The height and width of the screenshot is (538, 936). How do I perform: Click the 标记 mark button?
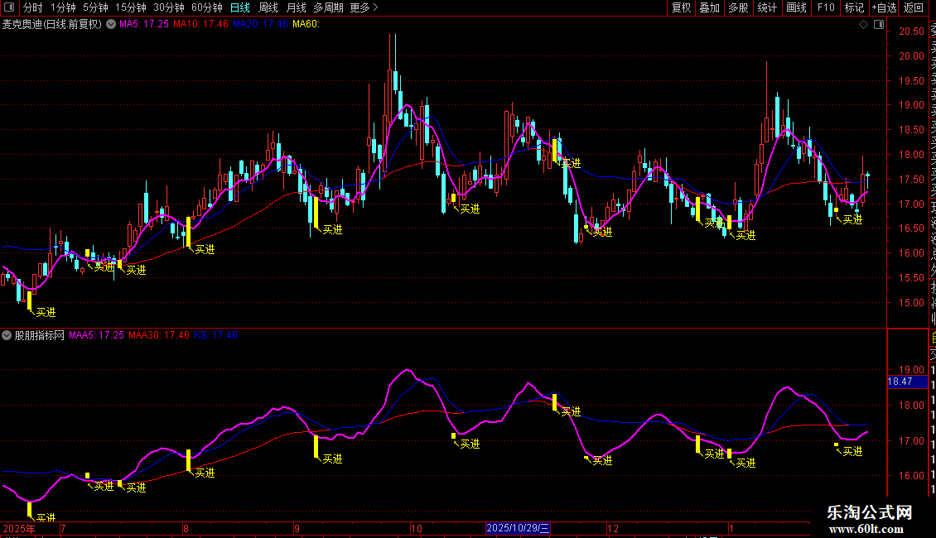tap(854, 7)
